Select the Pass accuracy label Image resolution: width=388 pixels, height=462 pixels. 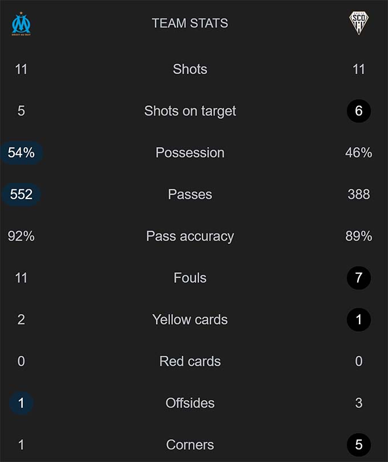tap(190, 236)
